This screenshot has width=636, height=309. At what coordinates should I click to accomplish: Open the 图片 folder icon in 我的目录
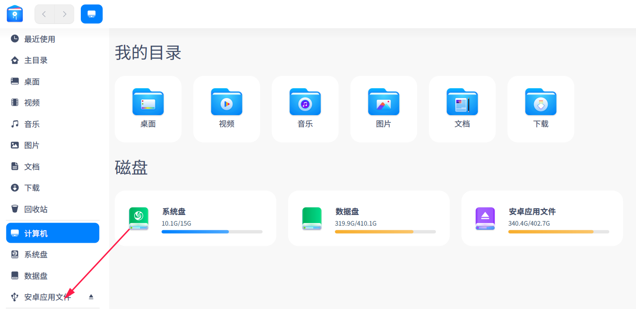384,102
